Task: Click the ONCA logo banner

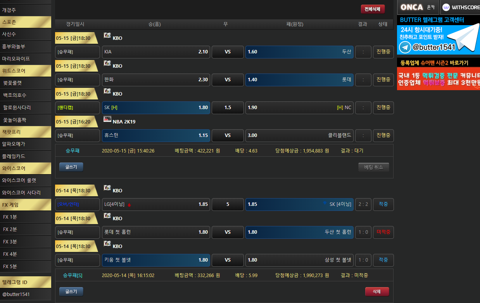Action: (418, 7)
